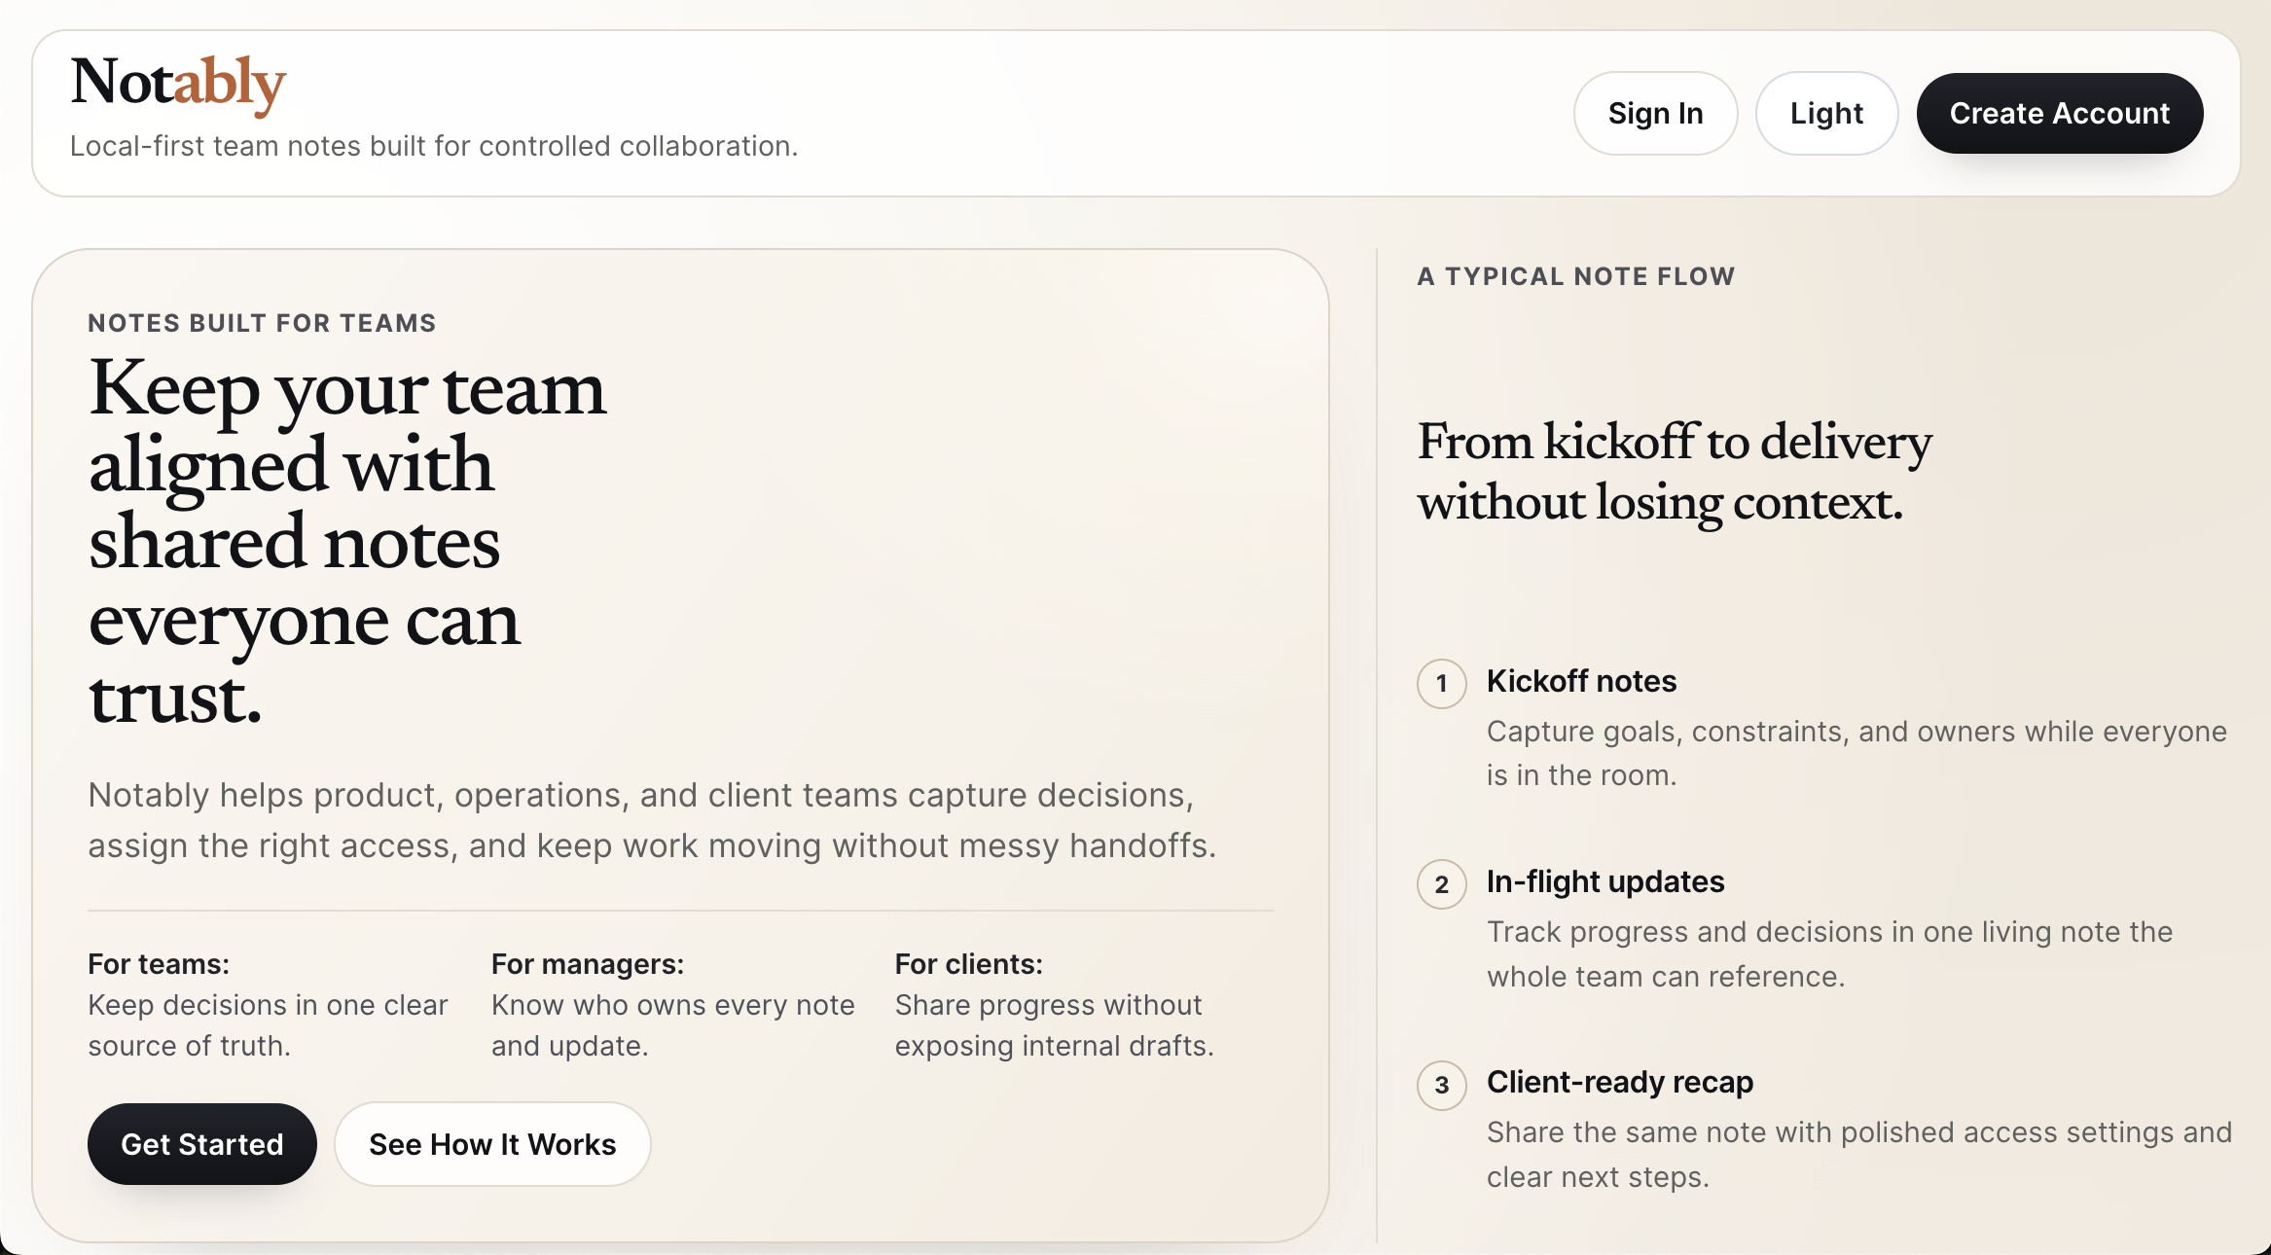Select the Client-ready recap step title
The width and height of the screenshot is (2271, 1255).
[1619, 1082]
